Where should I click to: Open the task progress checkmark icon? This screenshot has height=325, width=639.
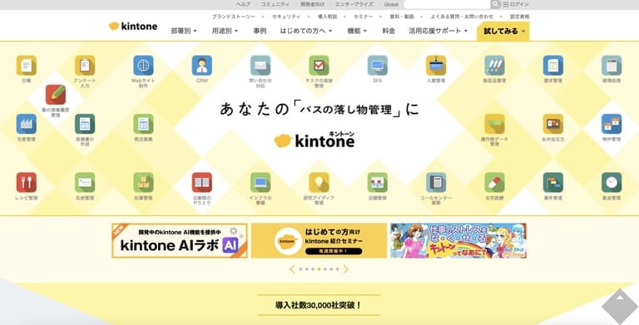[319, 65]
